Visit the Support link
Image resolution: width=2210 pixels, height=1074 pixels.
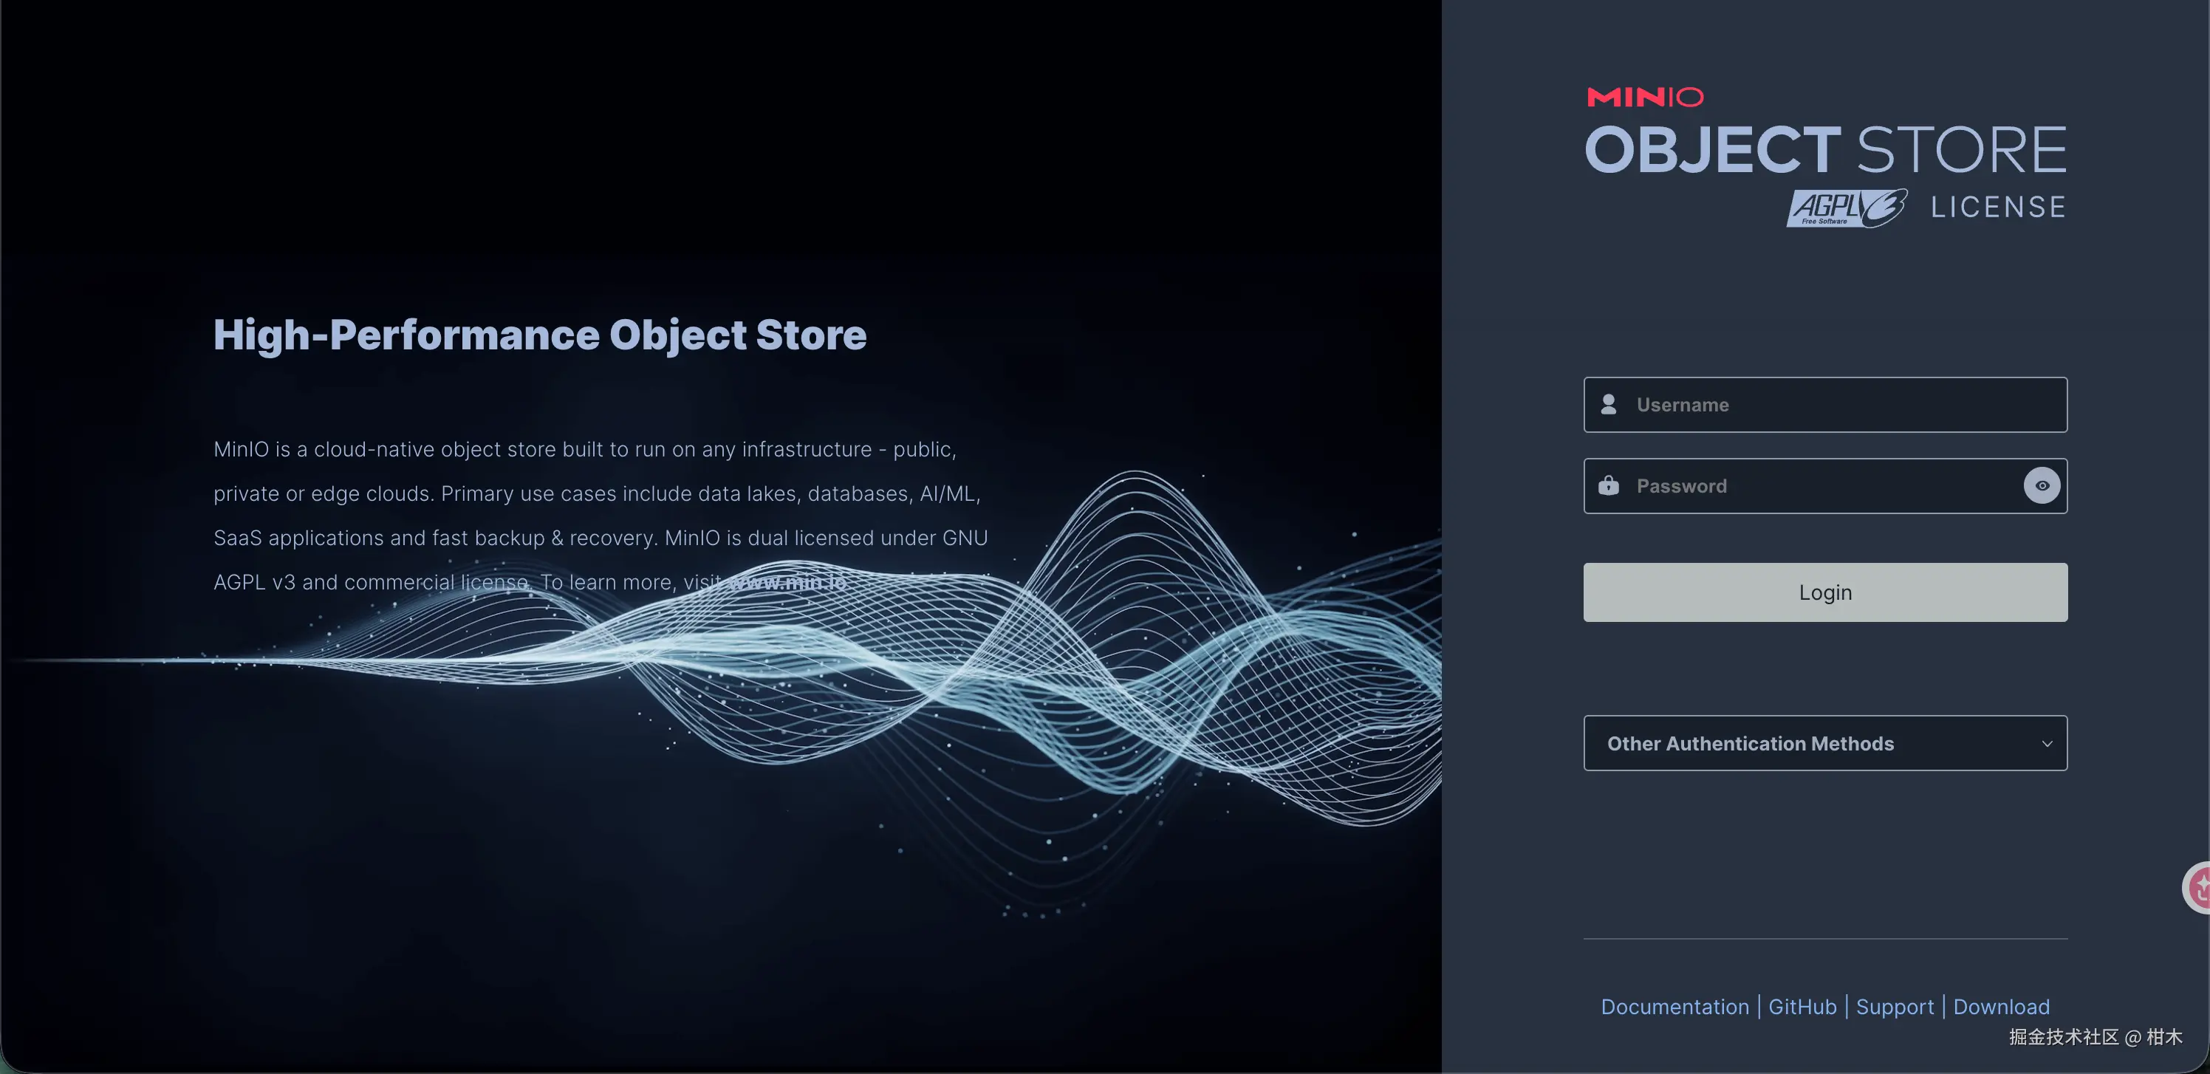coord(1895,1007)
